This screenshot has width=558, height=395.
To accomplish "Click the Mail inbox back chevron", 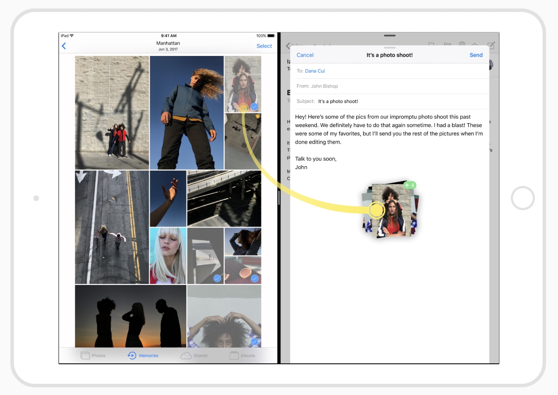I will click(288, 46).
